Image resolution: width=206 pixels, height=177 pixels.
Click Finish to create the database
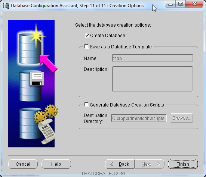point(183,164)
